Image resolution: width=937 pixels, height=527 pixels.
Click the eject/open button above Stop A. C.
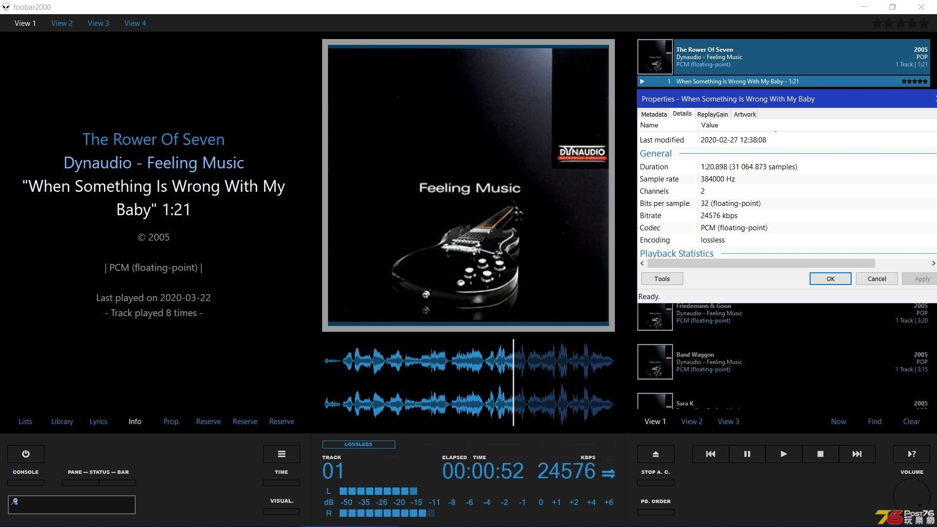tap(656, 454)
